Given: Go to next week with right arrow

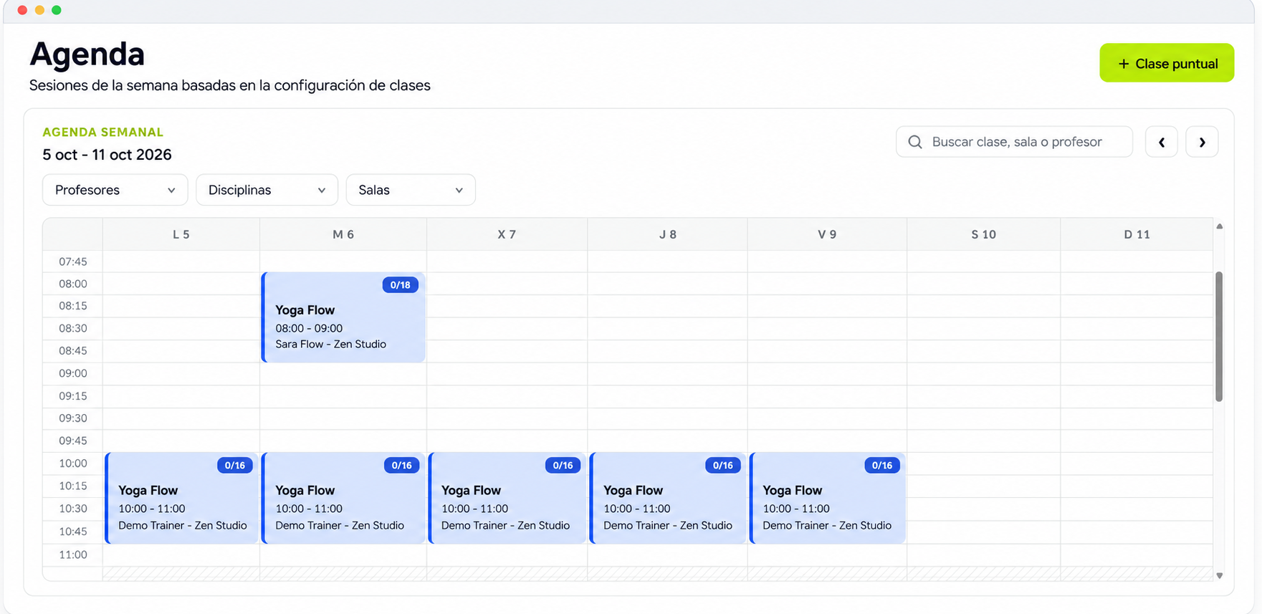Looking at the screenshot, I should pyautogui.click(x=1202, y=142).
